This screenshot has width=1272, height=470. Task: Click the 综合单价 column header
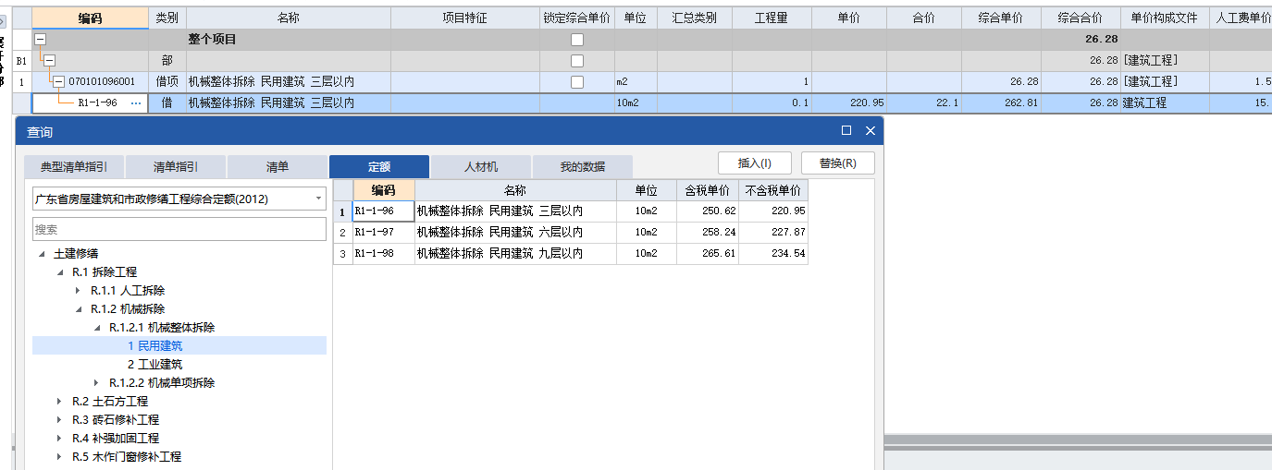coord(1001,18)
